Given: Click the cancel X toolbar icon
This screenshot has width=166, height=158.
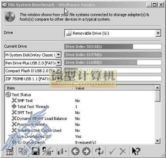Looking at the screenshot, I should pyautogui.click(x=123, y=151).
